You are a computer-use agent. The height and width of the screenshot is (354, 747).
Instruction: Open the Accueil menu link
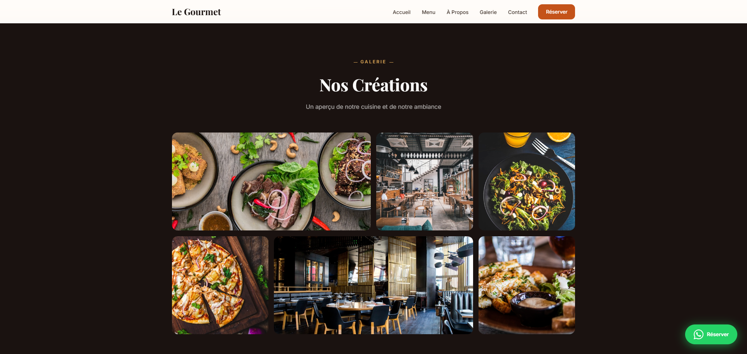point(402,12)
